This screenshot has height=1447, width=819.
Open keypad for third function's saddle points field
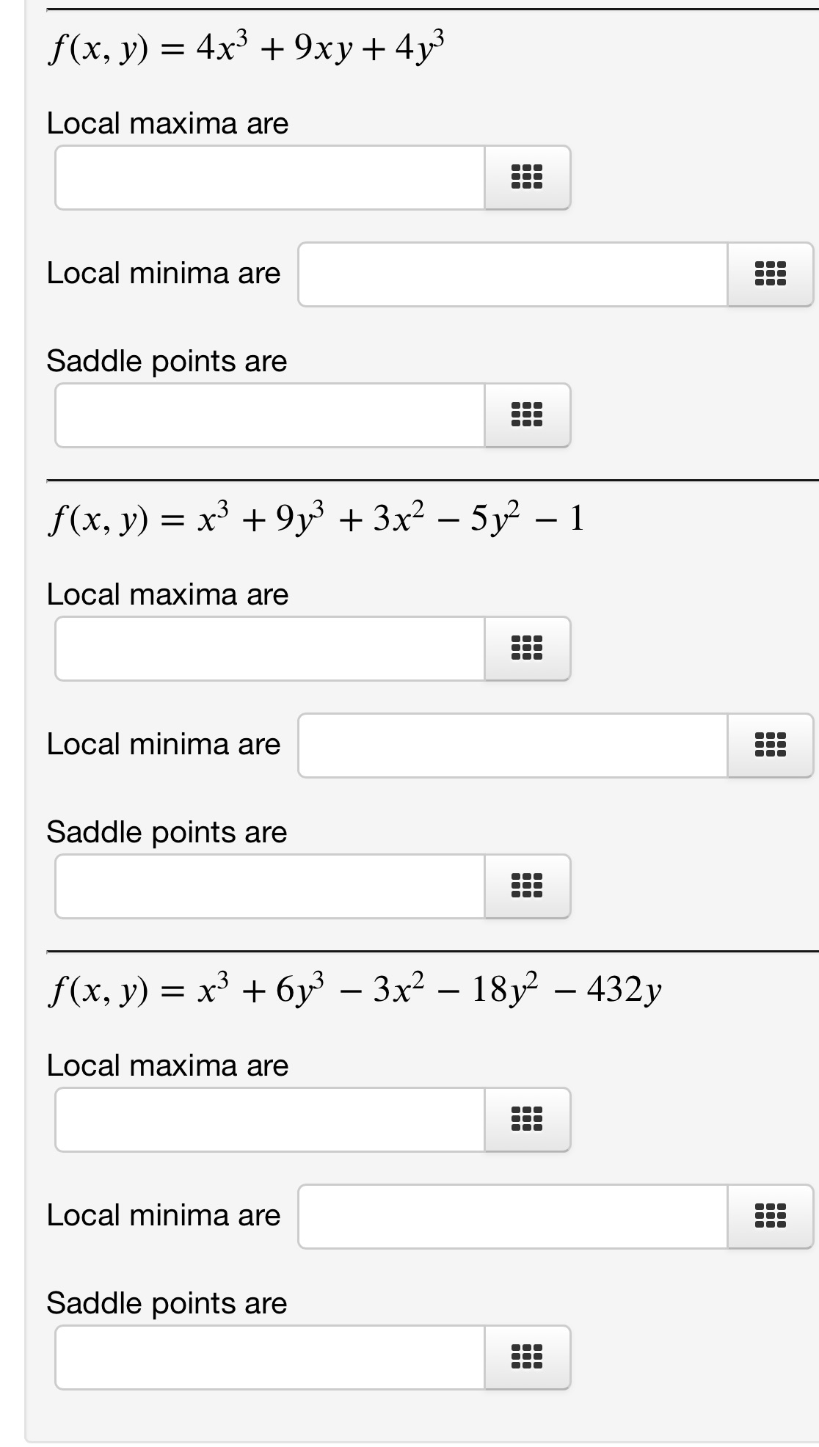pyautogui.click(x=528, y=1358)
